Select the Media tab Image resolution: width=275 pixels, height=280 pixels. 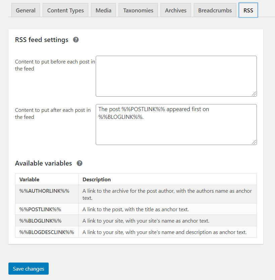103,10
